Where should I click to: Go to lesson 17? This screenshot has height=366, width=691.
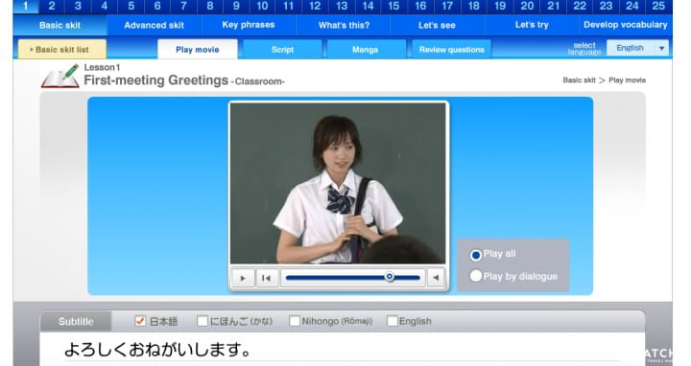tap(447, 6)
